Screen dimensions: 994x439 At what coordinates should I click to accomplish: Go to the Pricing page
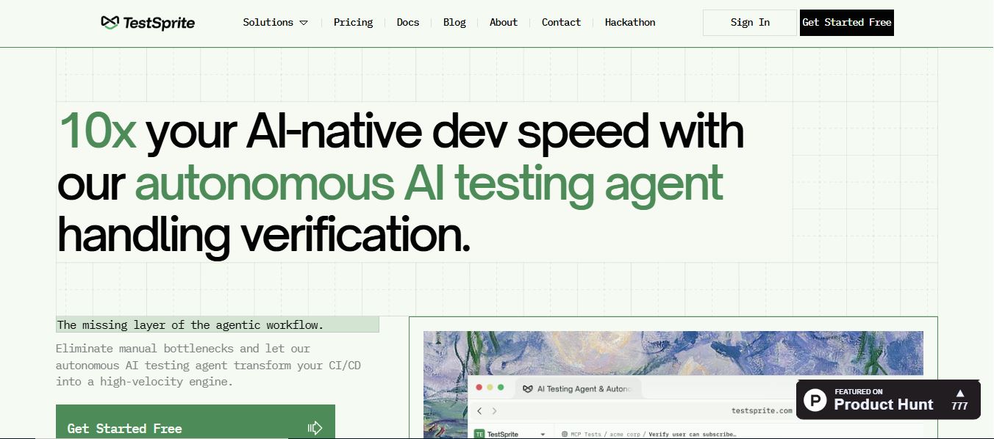(353, 23)
